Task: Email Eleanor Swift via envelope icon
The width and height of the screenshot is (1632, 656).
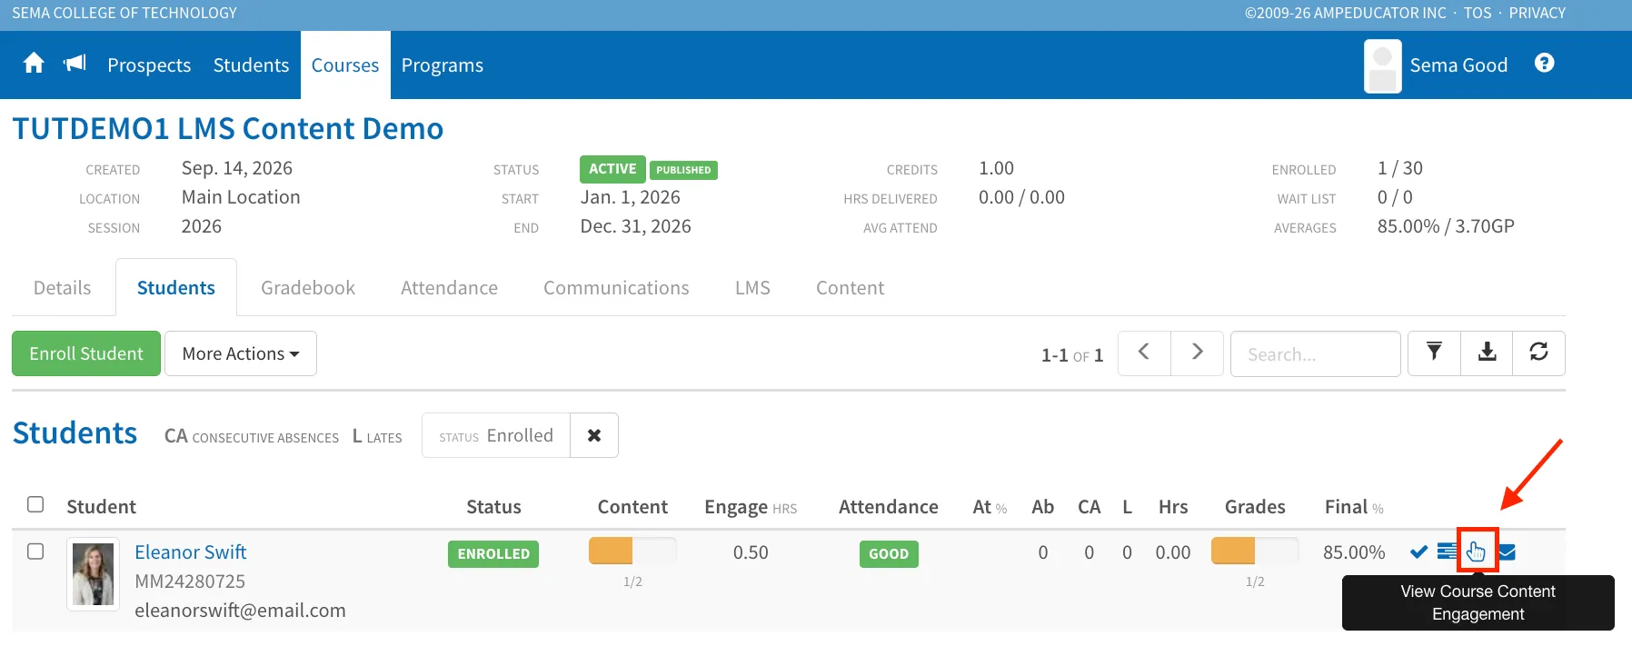Action: click(1507, 552)
